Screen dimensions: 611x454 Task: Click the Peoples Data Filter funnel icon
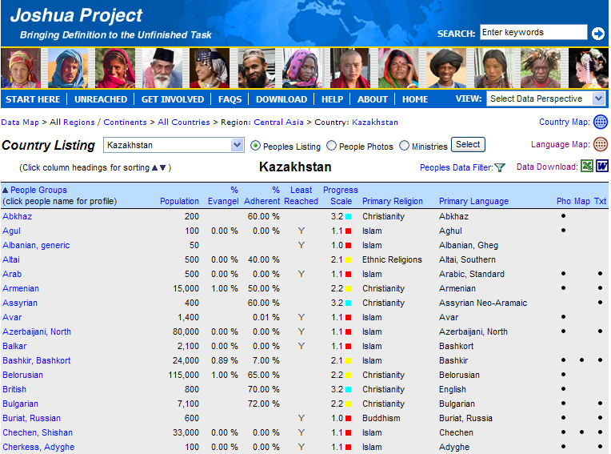pyautogui.click(x=500, y=167)
